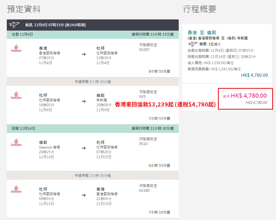Screen dimensions: 276x220
Task: Select the 回程 11月14日 section bar label
Action: (23, 129)
